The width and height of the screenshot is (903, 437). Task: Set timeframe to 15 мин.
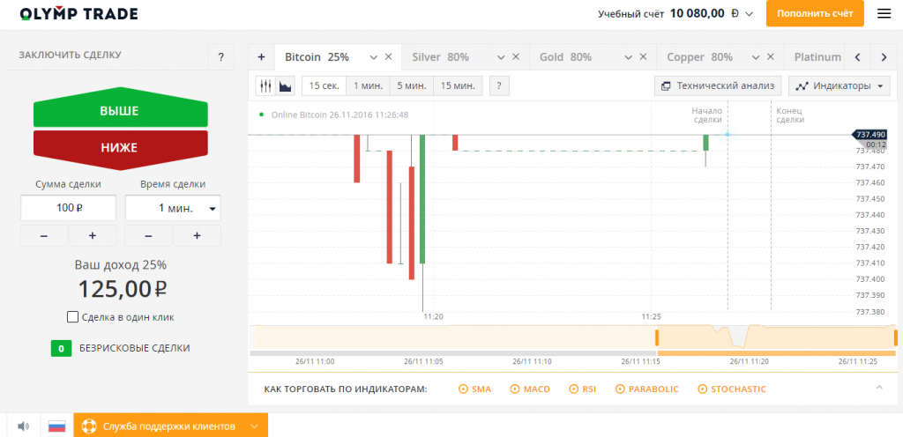[458, 86]
